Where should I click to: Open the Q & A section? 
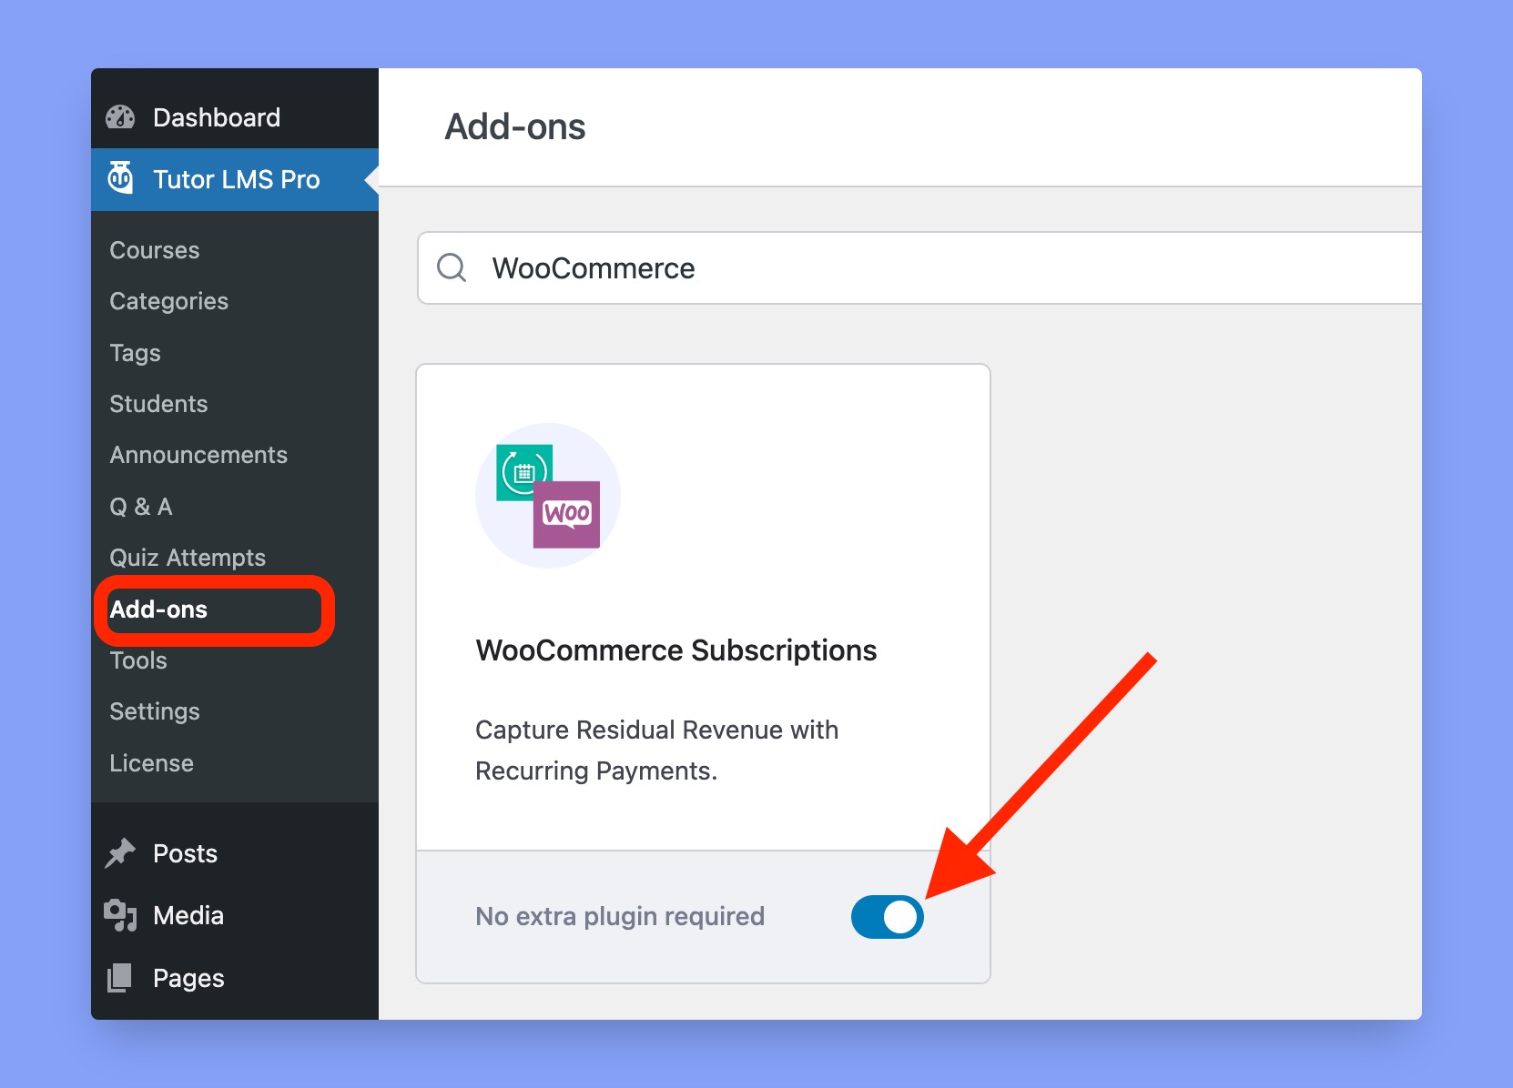point(141,507)
